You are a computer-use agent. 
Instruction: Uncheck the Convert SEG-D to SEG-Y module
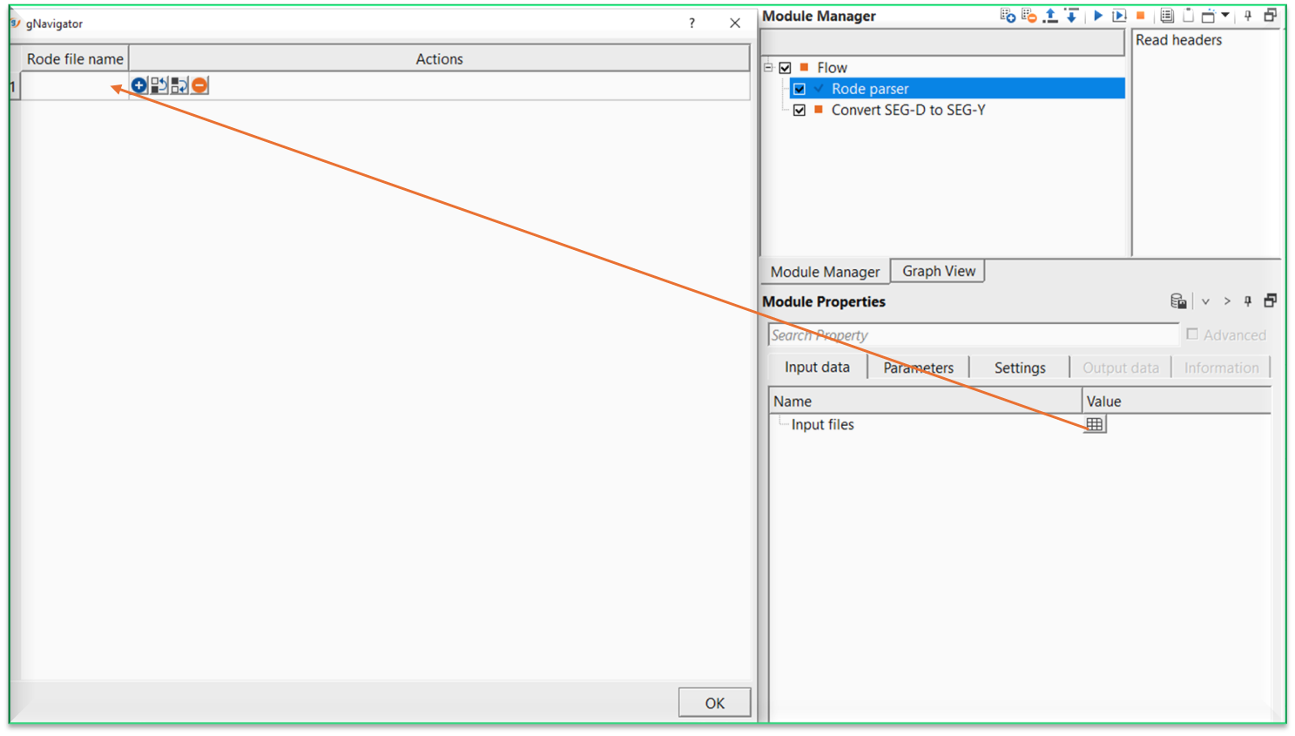799,110
